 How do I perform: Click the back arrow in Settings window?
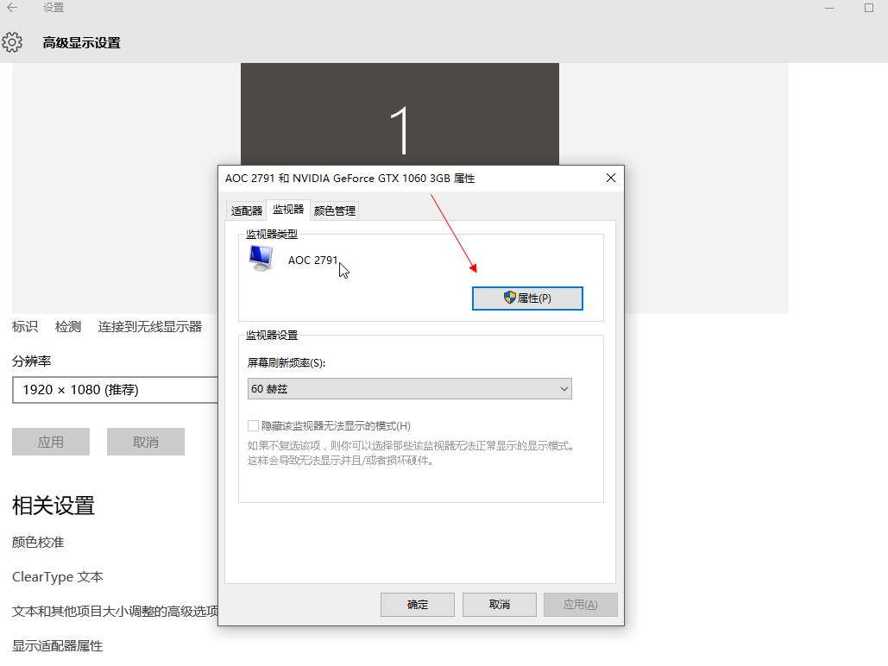tap(12, 8)
